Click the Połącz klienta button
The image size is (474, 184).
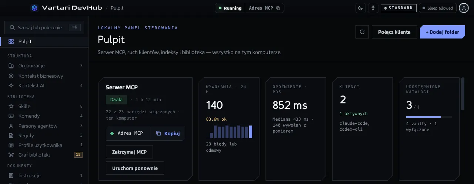coord(394,32)
